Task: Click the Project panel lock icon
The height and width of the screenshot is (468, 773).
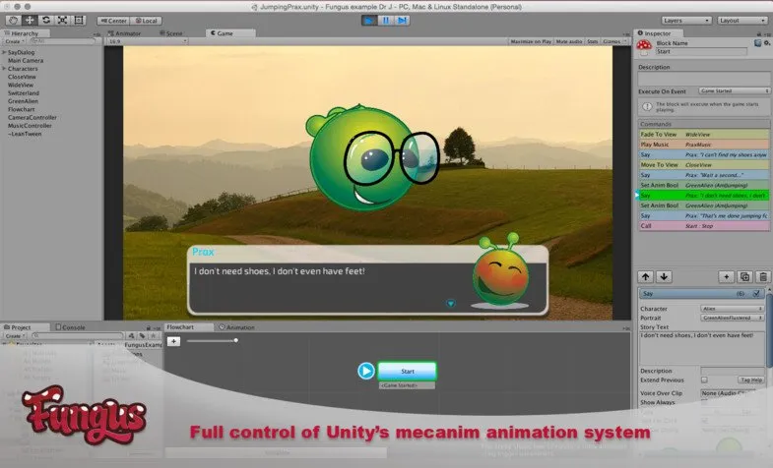Action: (148, 327)
